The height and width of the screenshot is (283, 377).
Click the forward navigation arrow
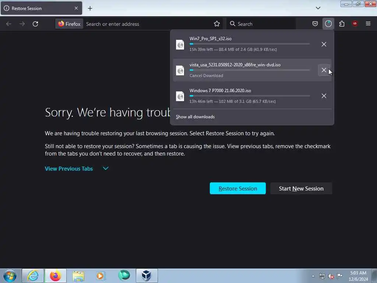tap(22, 24)
